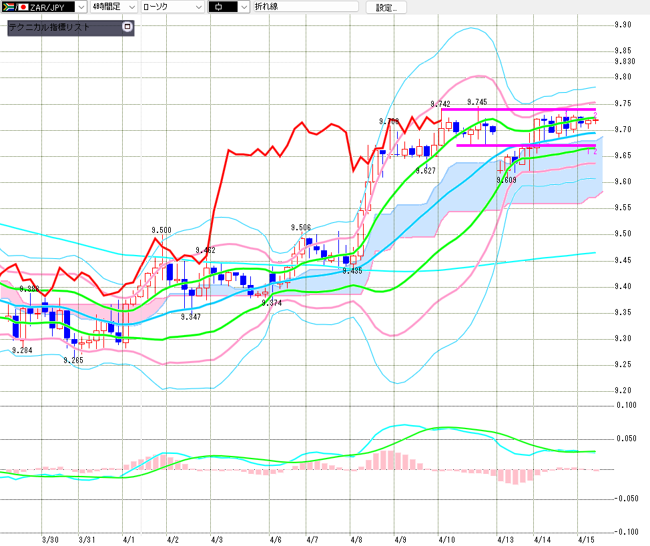Click the 0.100 label on MACD axis
650x546 pixels.
click(x=626, y=405)
